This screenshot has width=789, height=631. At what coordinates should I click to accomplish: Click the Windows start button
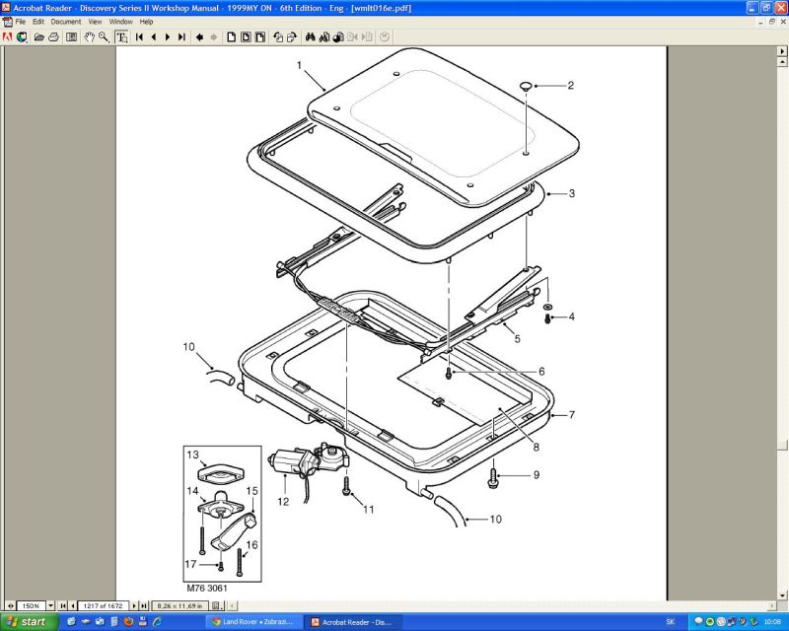point(28,622)
